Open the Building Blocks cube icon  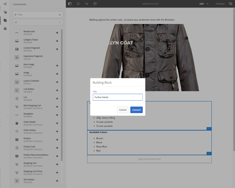pos(5,28)
